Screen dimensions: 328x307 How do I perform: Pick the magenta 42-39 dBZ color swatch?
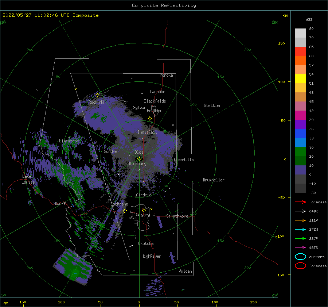(x=300, y=115)
